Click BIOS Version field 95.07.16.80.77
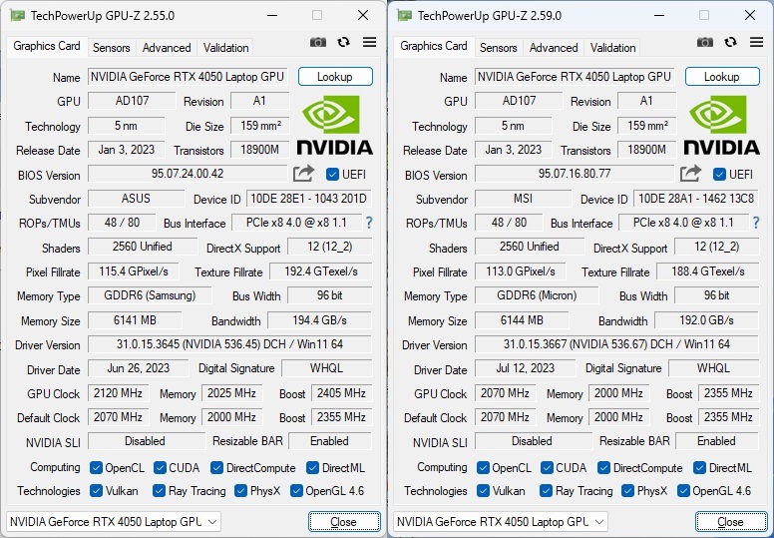Screen dimensions: 774x538 (x=575, y=174)
